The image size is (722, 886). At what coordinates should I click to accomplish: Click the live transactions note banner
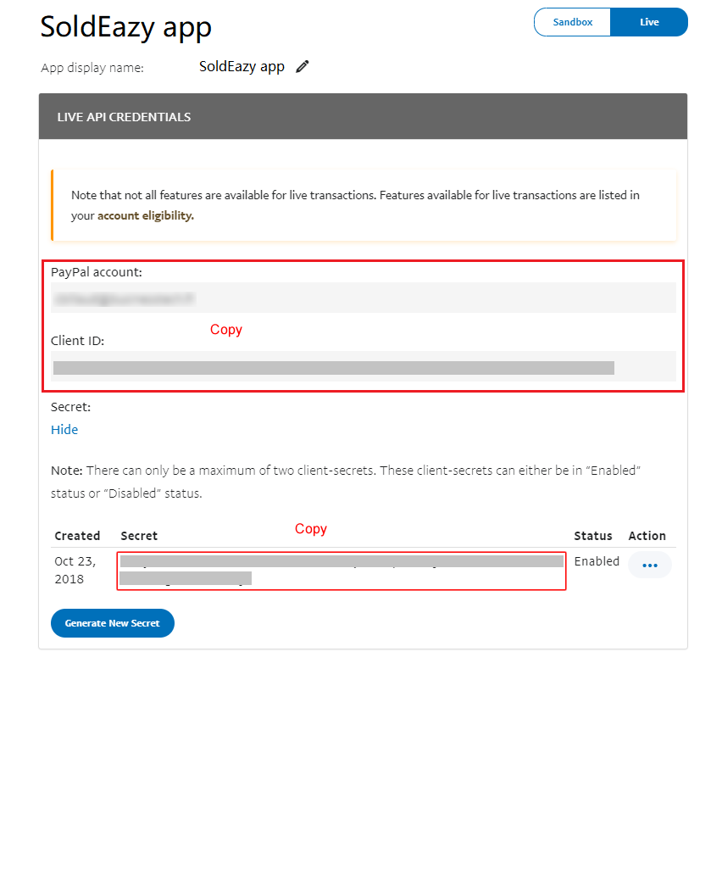364,205
